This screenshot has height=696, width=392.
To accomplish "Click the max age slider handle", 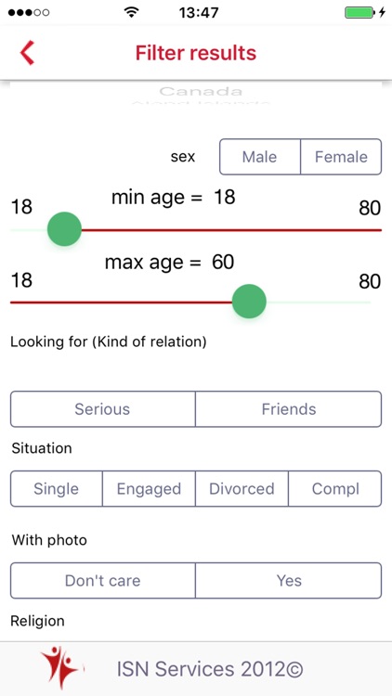I will [x=249, y=302].
